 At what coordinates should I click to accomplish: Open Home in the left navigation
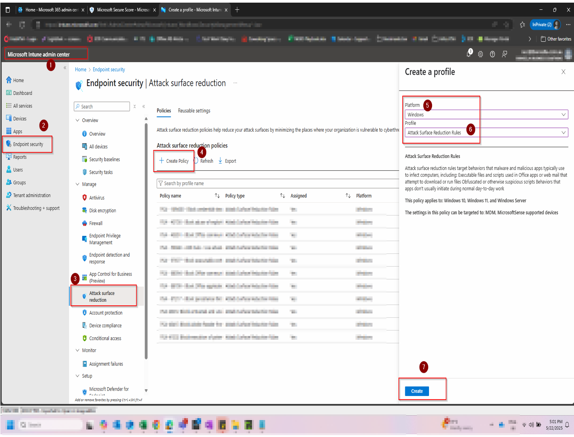click(15, 80)
